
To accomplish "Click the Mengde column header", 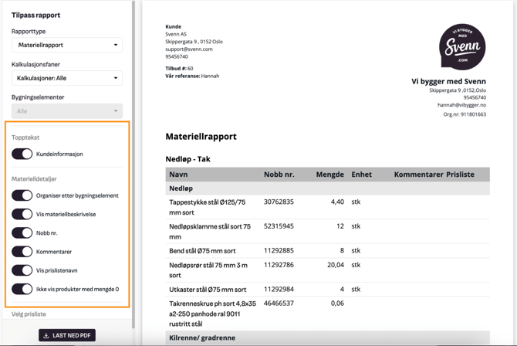I will coord(329,175).
